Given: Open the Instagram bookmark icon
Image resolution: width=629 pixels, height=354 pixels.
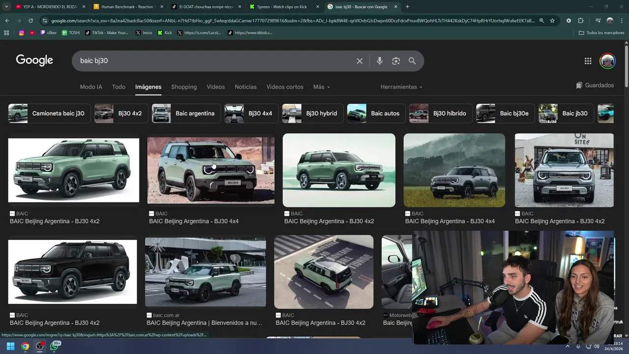Looking at the screenshot, I should 22,33.
